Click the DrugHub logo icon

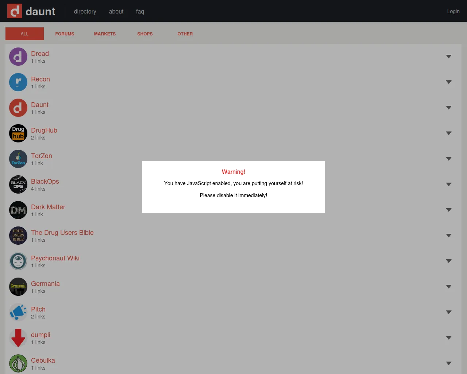(18, 133)
